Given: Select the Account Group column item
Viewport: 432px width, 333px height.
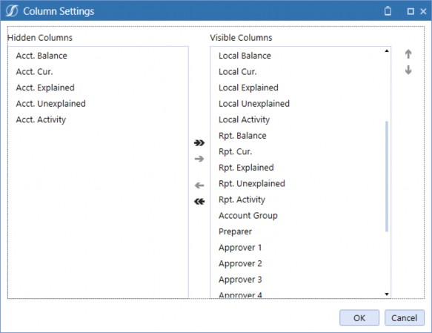Looking at the screenshot, I should pyautogui.click(x=248, y=216).
